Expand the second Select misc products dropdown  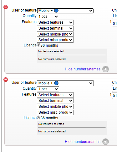click(55, 112)
